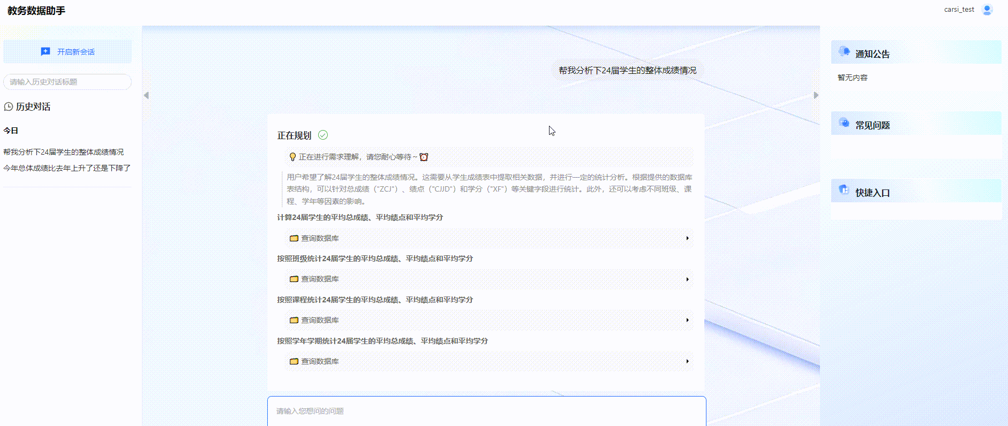
Task: Click the 通知公告 bell icon
Action: pos(844,51)
